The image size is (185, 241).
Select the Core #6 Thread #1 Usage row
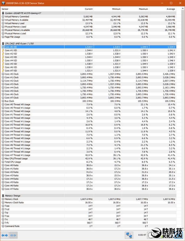[x=88, y=148]
